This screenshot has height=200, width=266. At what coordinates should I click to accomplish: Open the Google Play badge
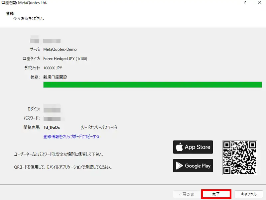pos(193,165)
